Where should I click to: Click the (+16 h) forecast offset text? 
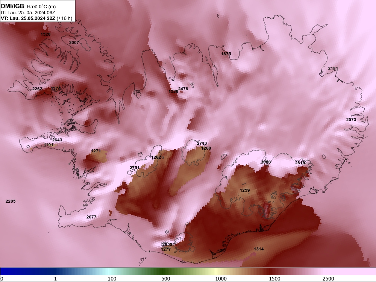[64, 18]
